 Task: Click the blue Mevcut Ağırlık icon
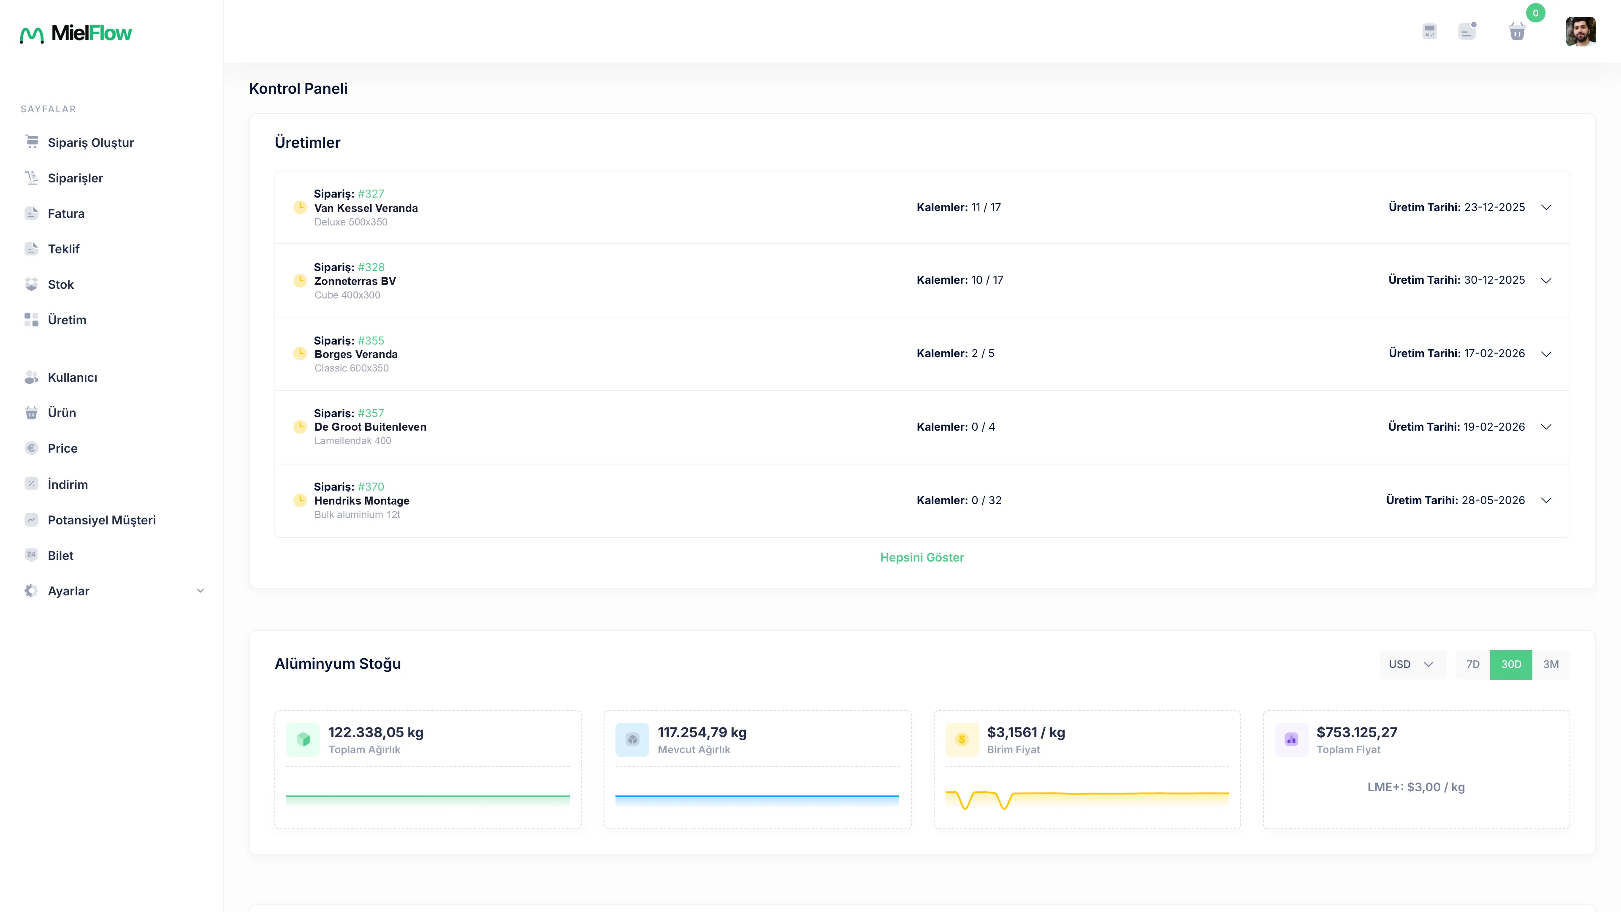tap(632, 740)
